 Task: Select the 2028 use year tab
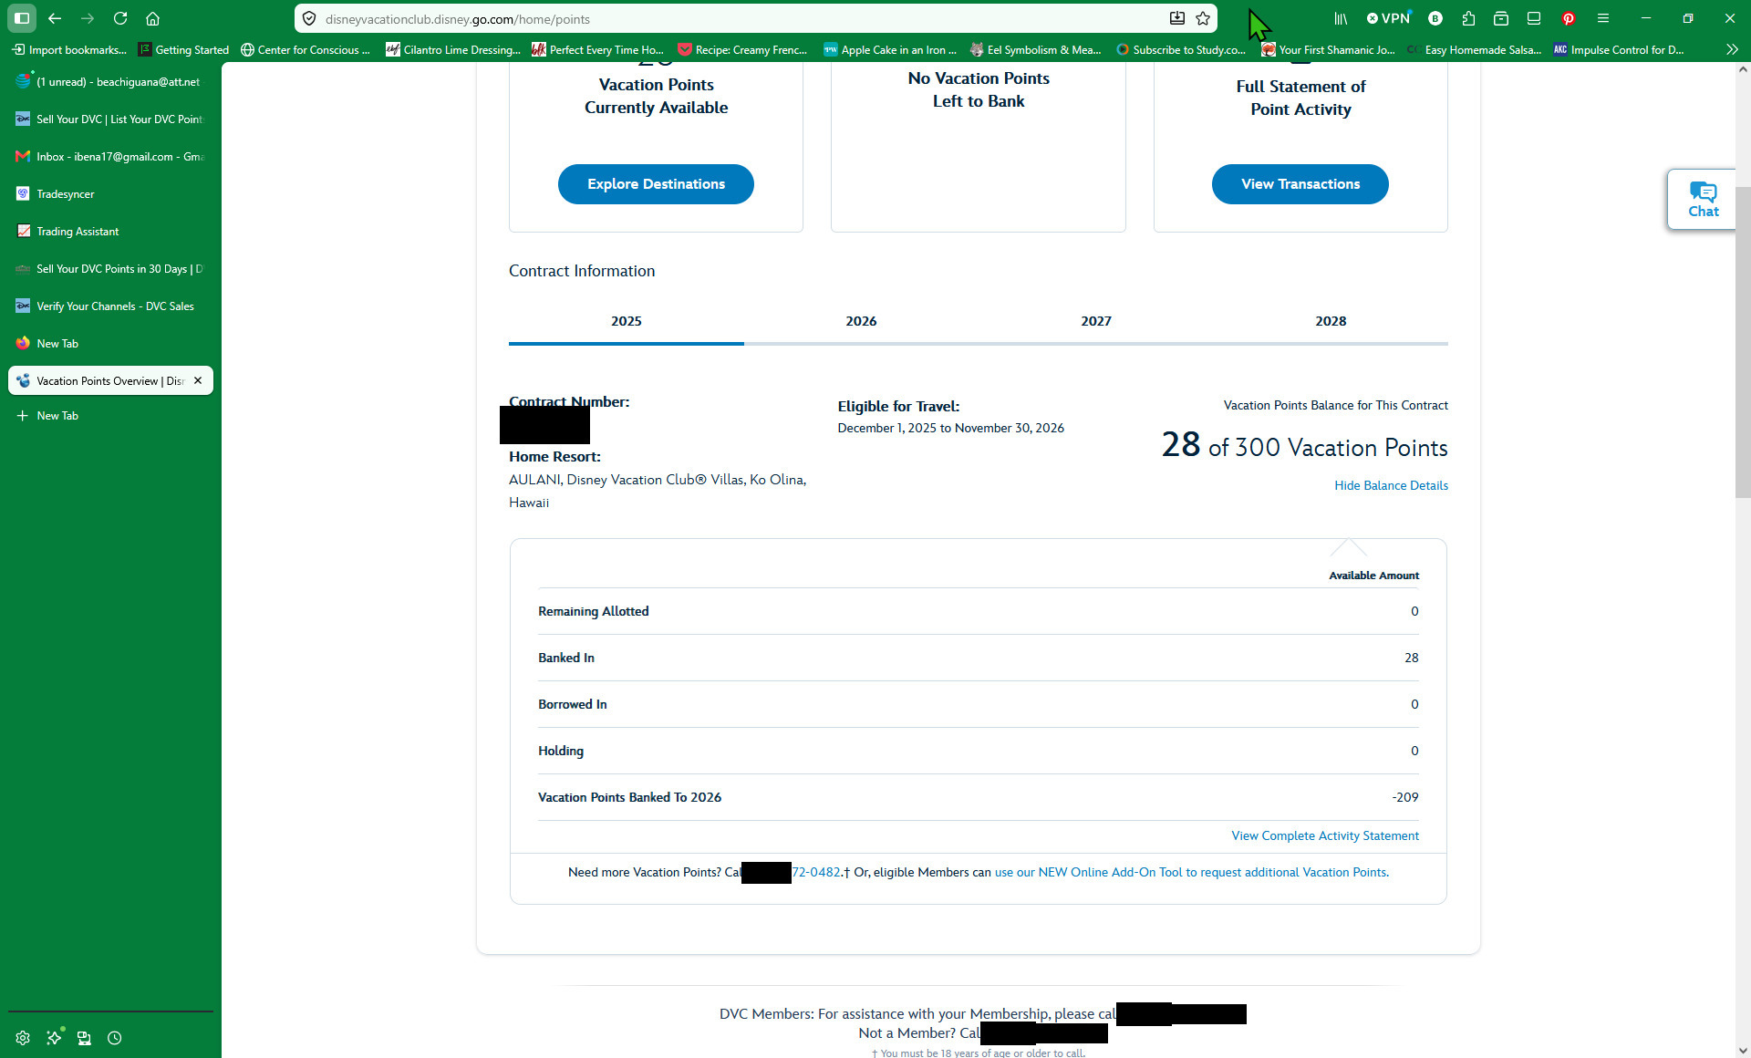pos(1331,321)
